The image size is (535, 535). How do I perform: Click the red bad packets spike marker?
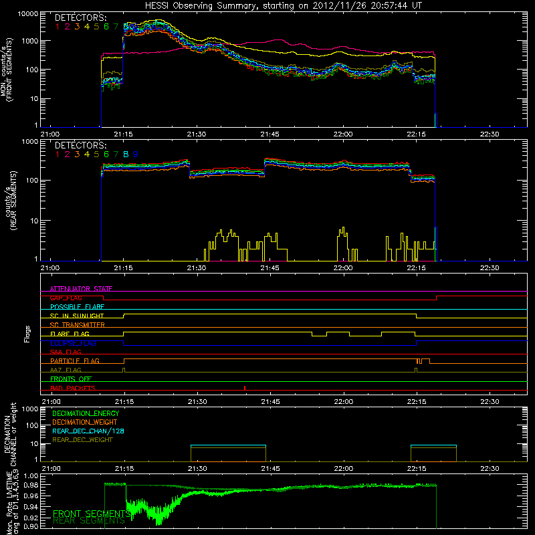tap(245, 388)
